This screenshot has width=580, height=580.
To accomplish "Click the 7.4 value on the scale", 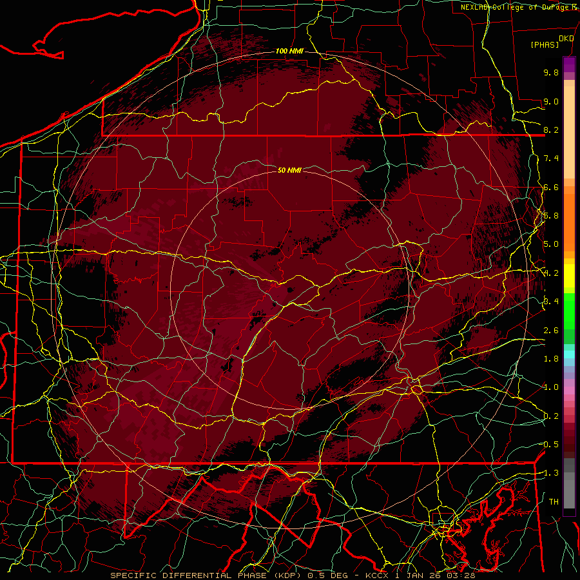I will 551,159.
